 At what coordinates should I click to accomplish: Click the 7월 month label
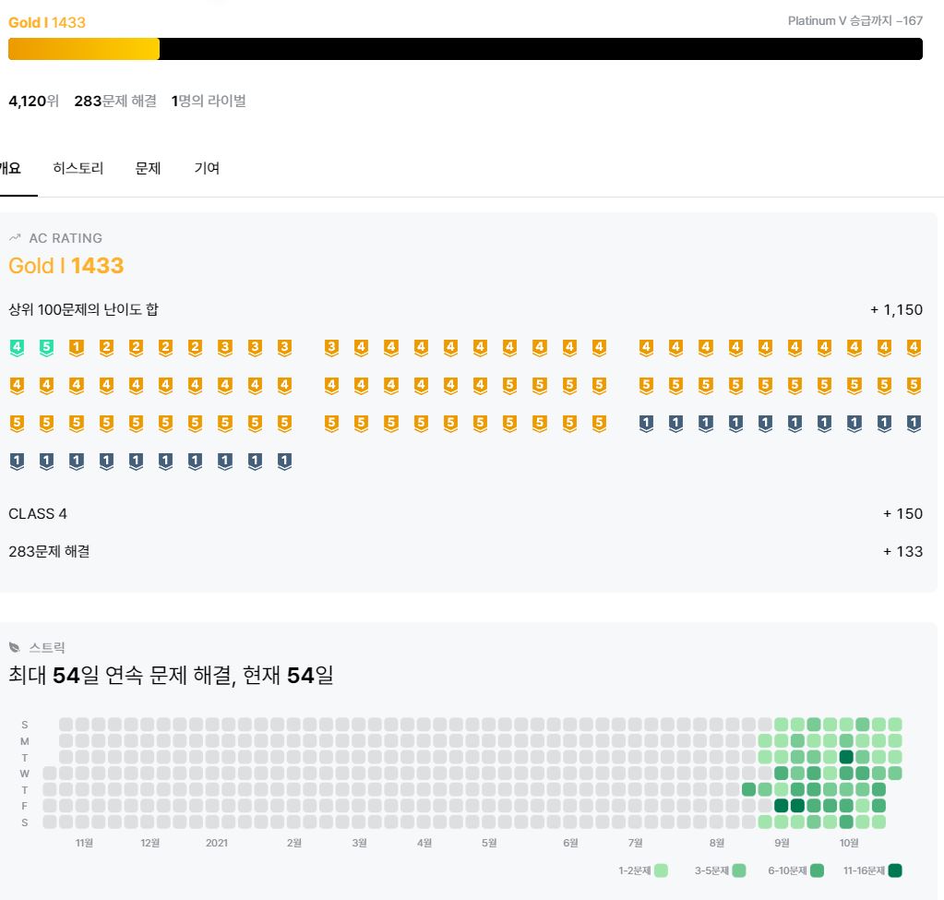tap(635, 843)
